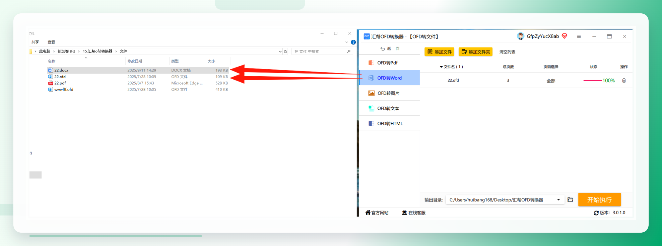This screenshot has width=662, height=246.
Task: Open the output directory dropdown arrow
Action: click(x=558, y=200)
